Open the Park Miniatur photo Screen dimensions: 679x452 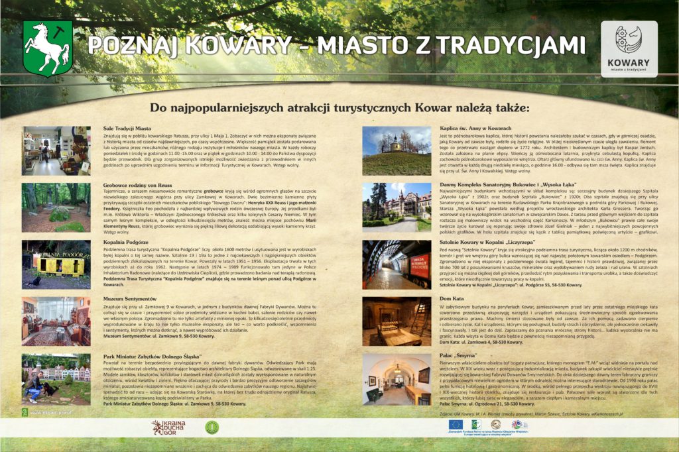coord(56,378)
